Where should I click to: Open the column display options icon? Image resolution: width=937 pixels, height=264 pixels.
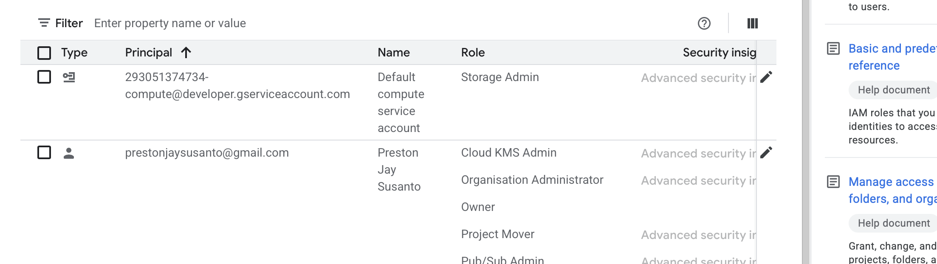click(x=752, y=23)
